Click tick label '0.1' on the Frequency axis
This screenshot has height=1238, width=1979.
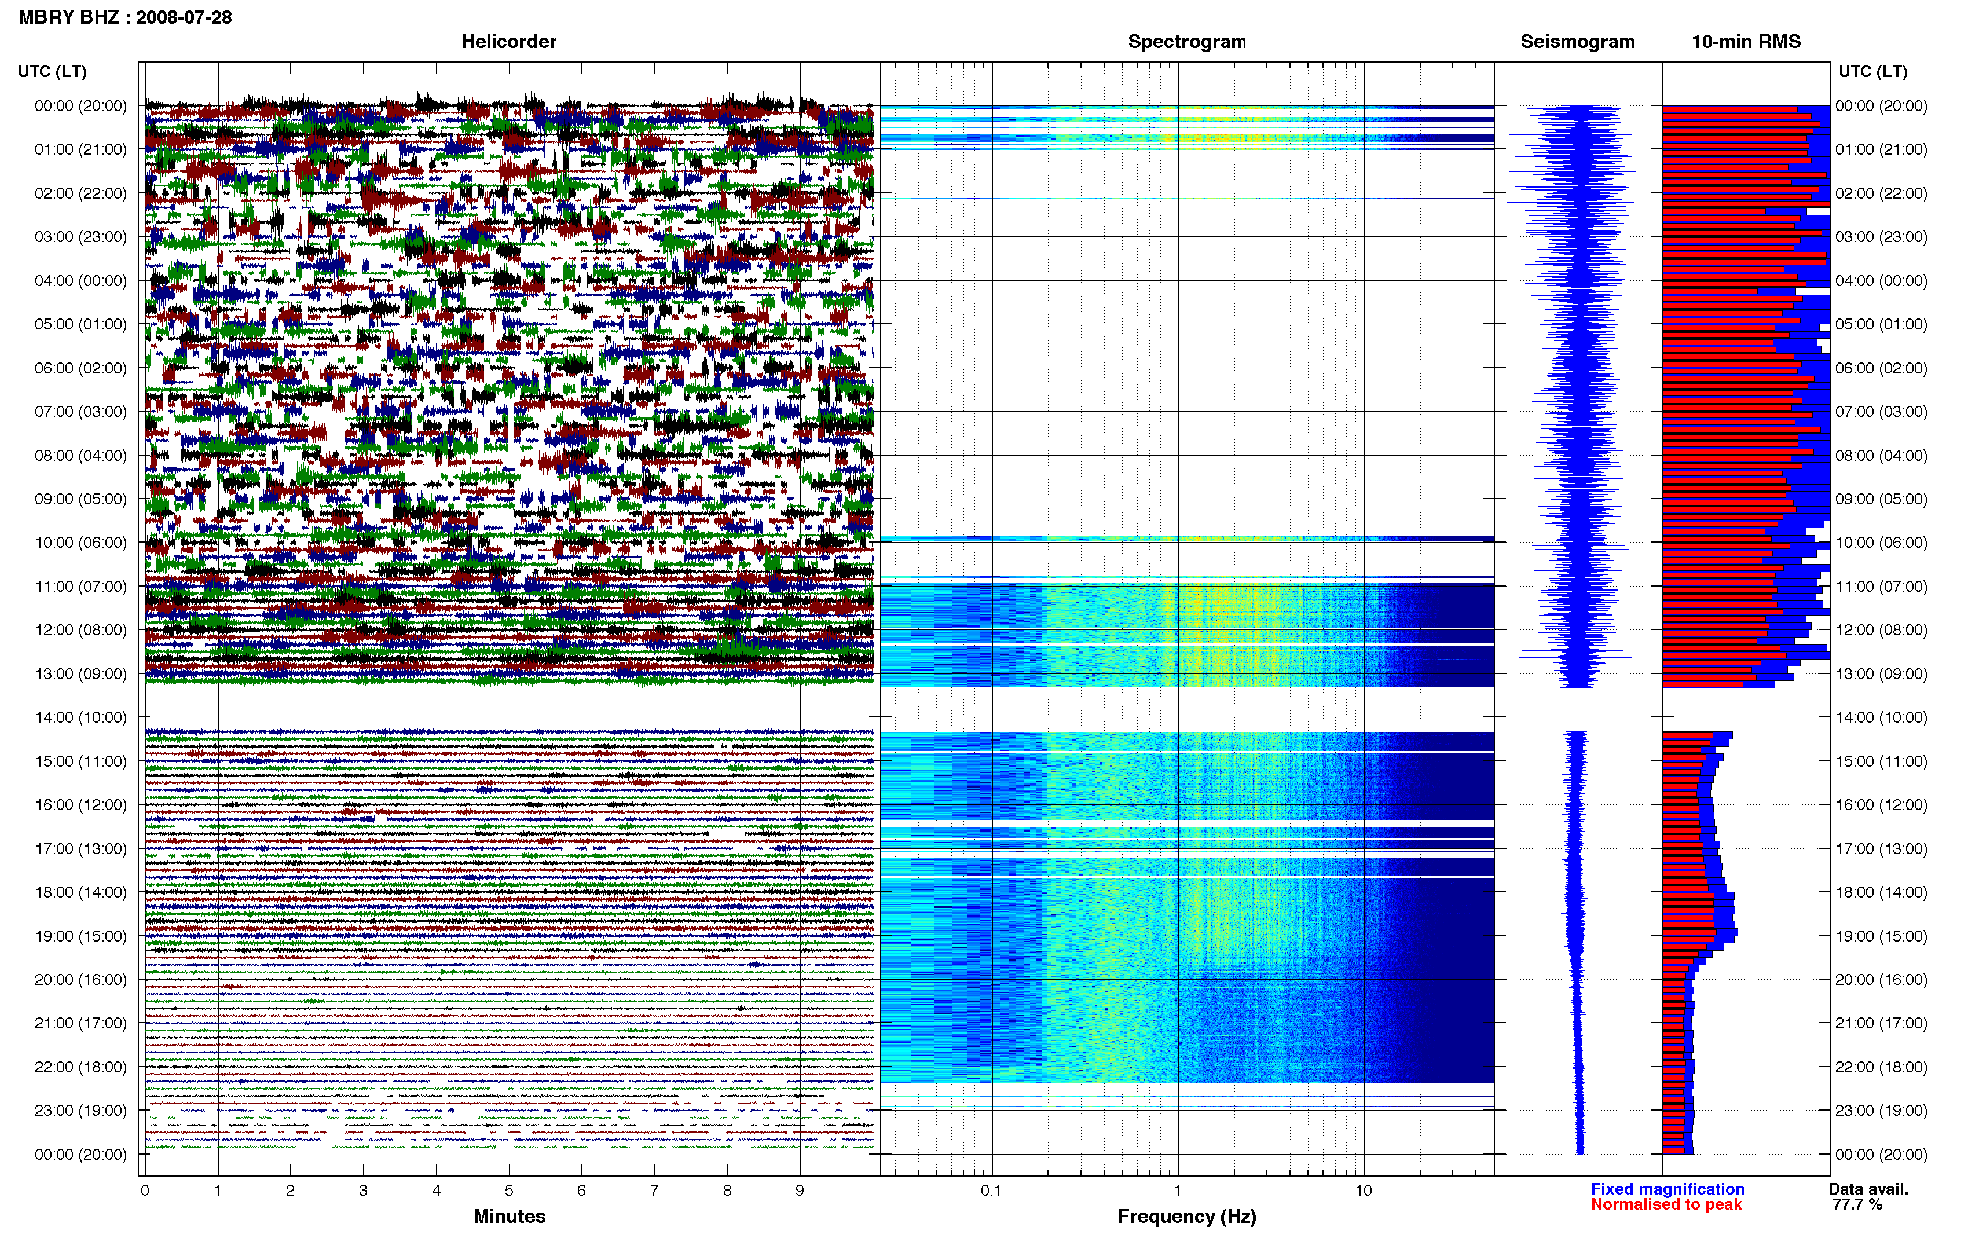(x=991, y=1191)
